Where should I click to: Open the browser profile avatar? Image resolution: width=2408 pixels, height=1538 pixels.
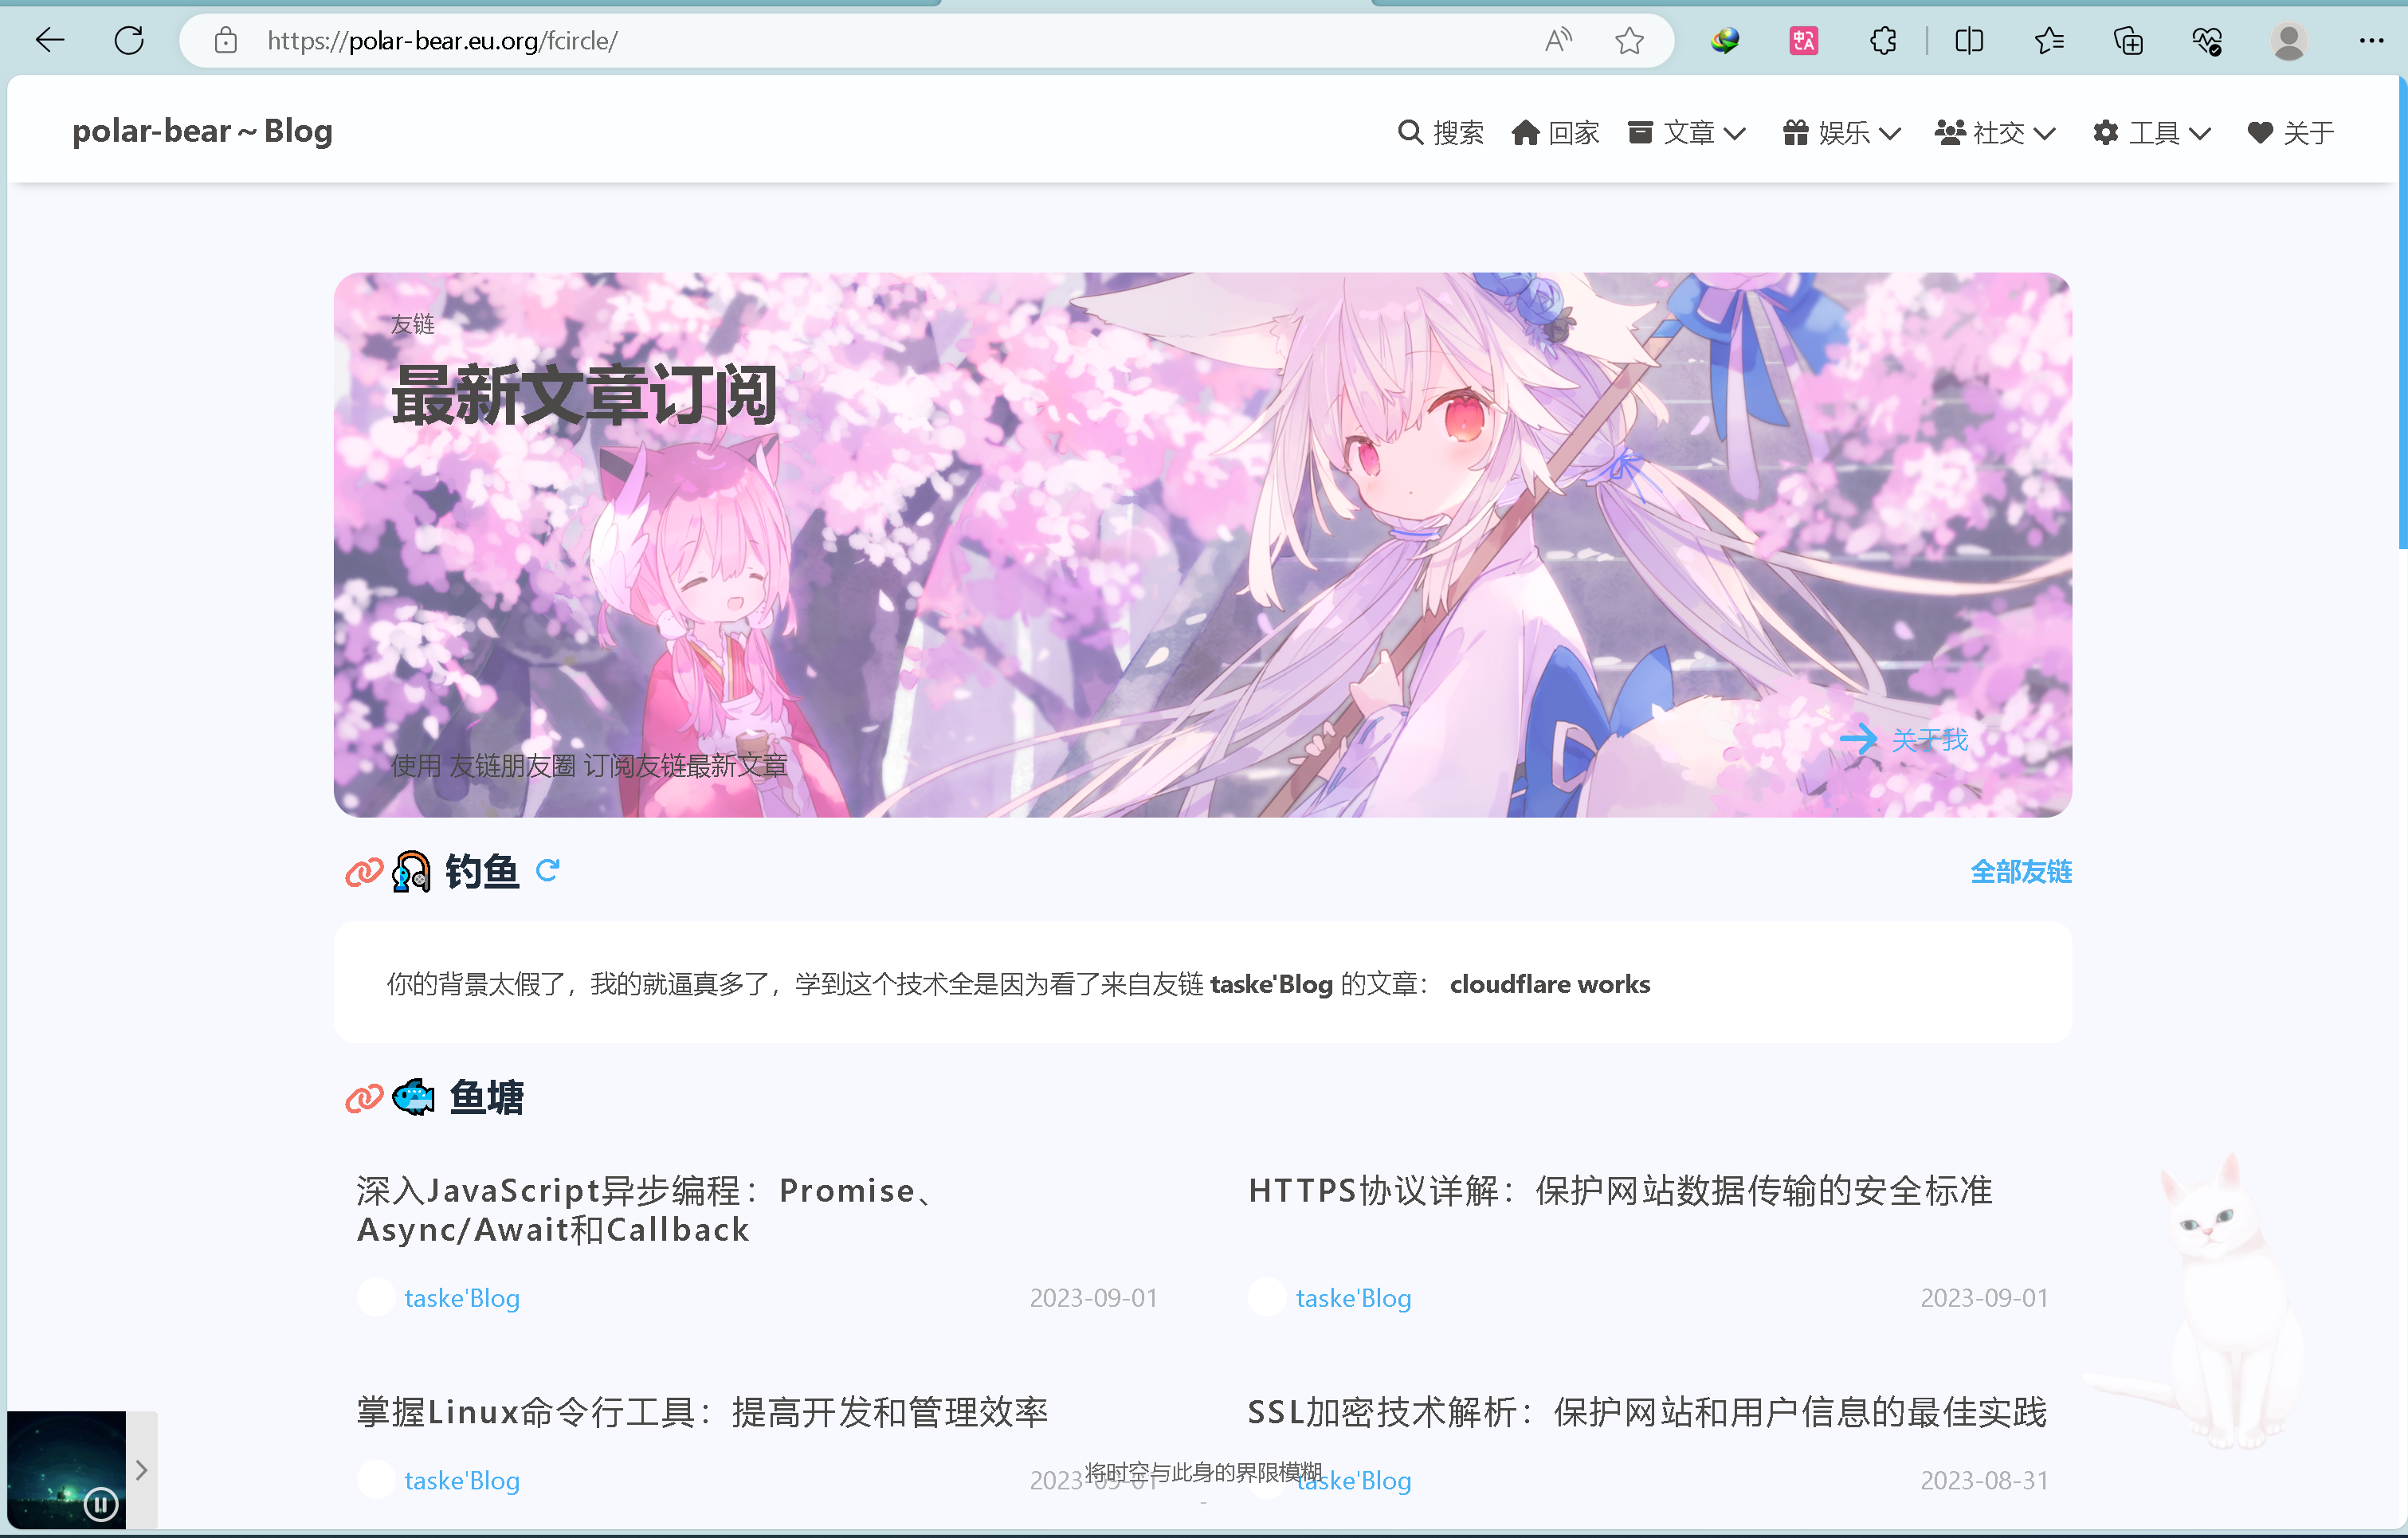tap(2288, 41)
